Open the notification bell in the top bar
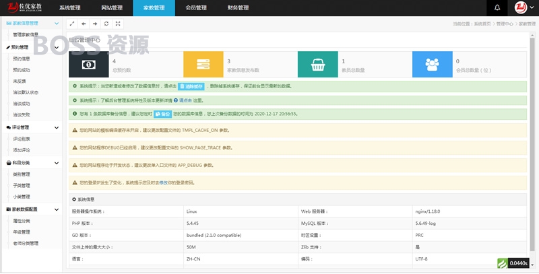The width and height of the screenshot is (539, 274). click(497, 8)
